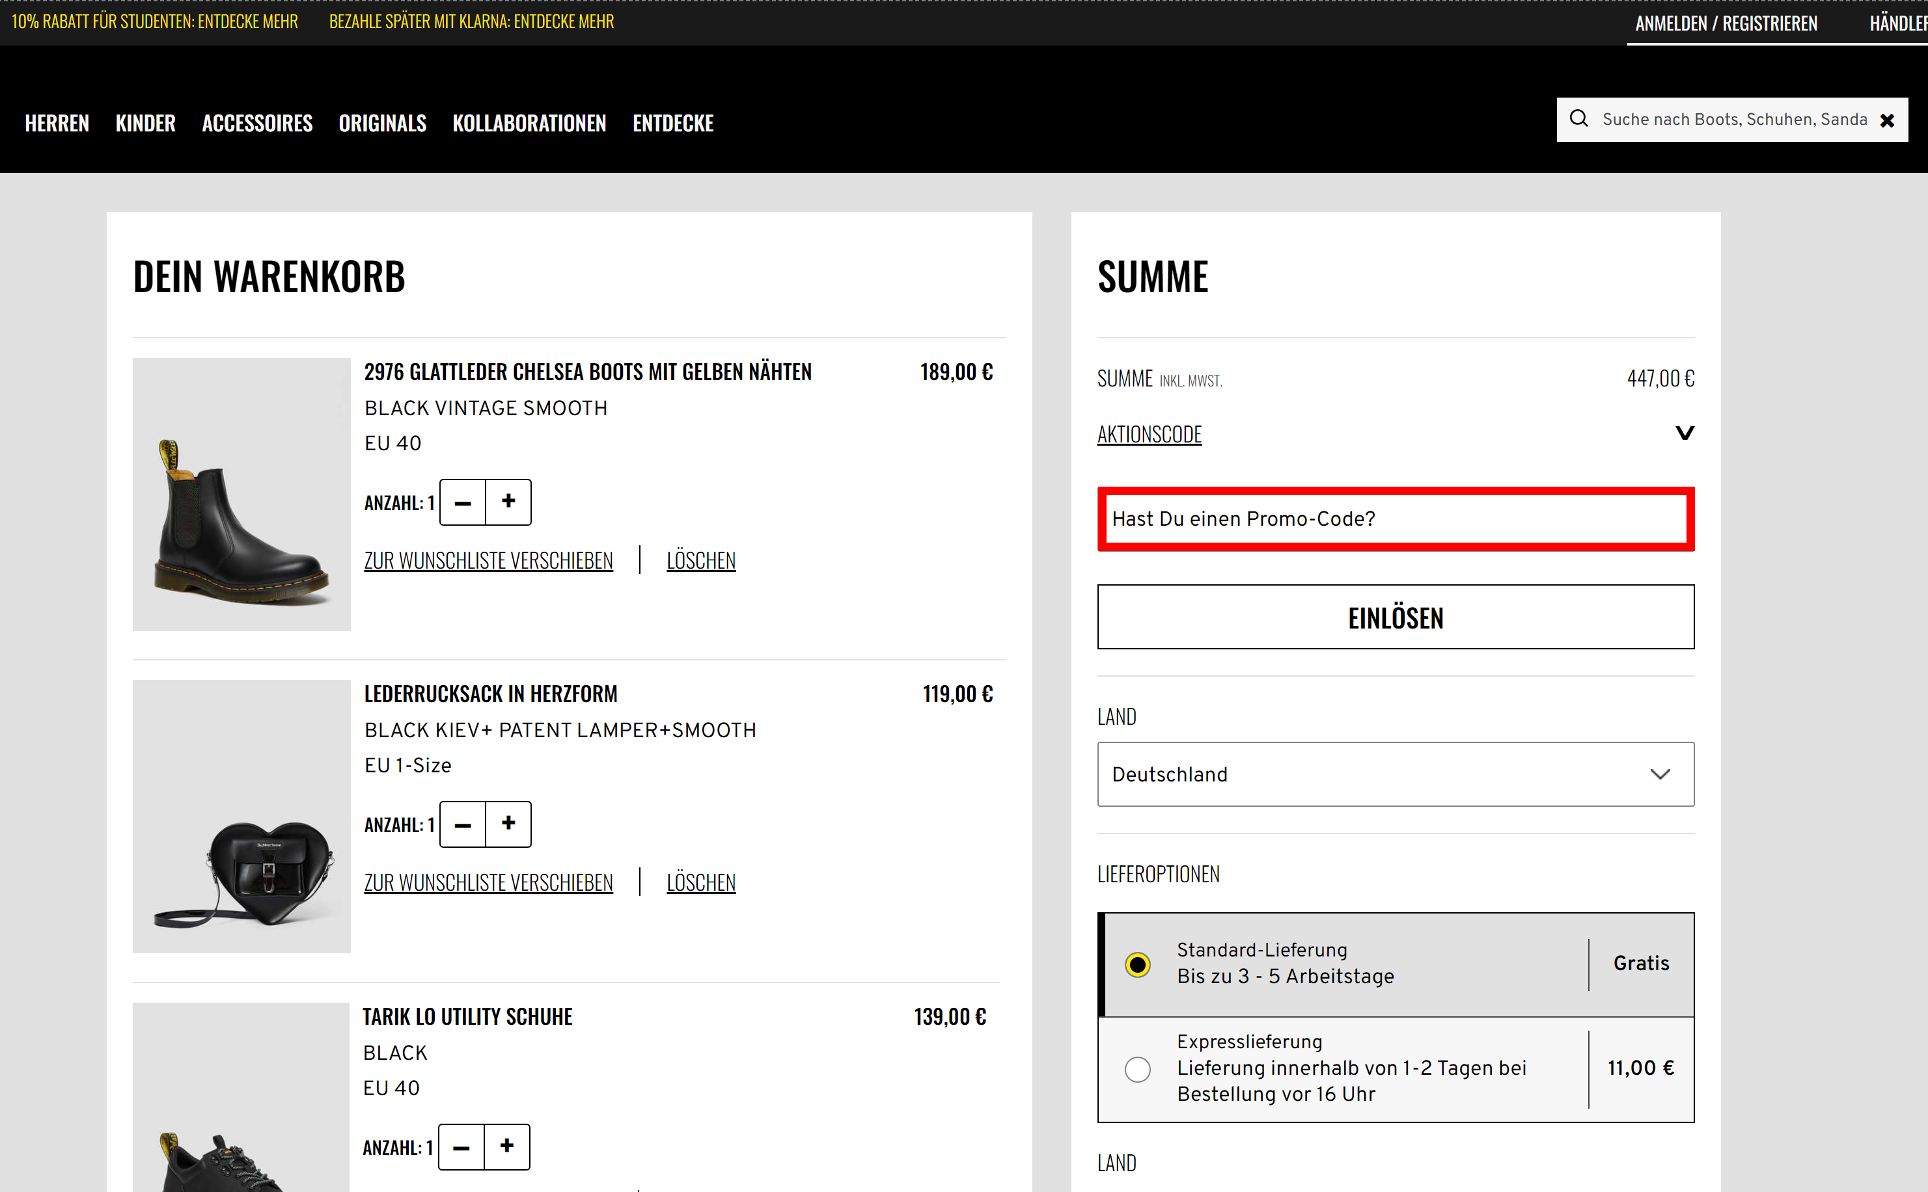Decrease heart backpack quantity with minus

coord(463,824)
